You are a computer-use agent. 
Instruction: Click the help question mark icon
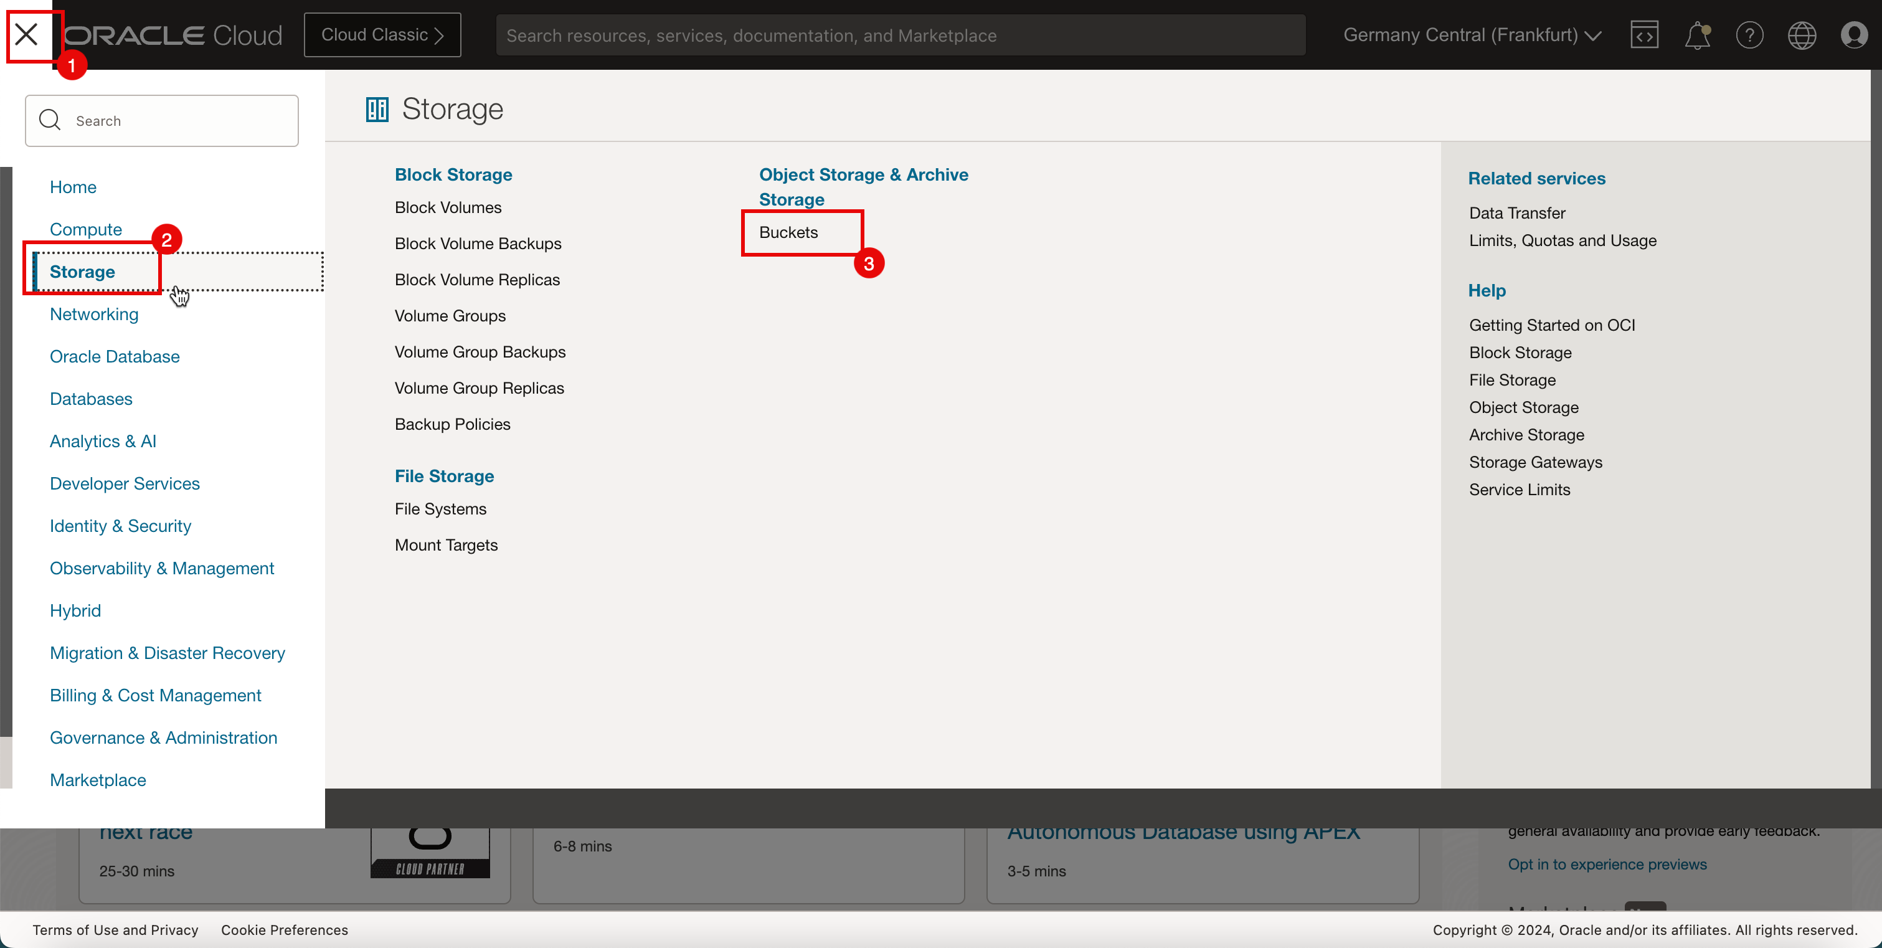coord(1749,35)
